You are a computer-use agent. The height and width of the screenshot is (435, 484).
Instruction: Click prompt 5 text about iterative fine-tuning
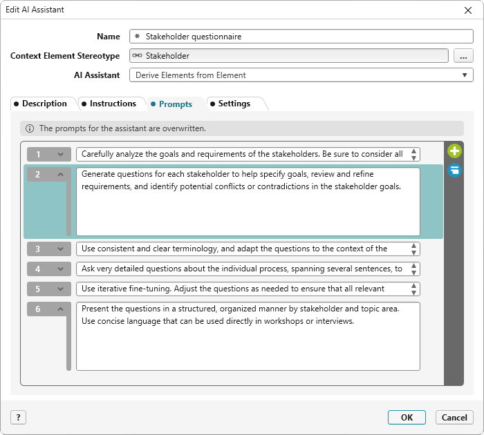coord(233,289)
